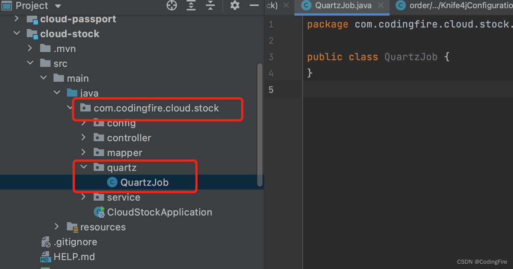Click the Expand All icon in Project toolbar
The width and height of the screenshot is (513, 269).
[x=191, y=6]
